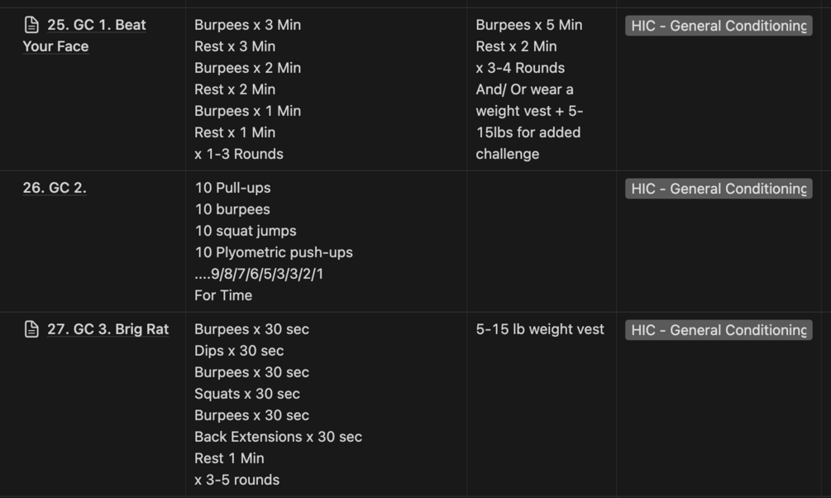Click the x 1-3 Rounds text in row 25
Viewport: 831px width, 498px height.
pyautogui.click(x=238, y=154)
